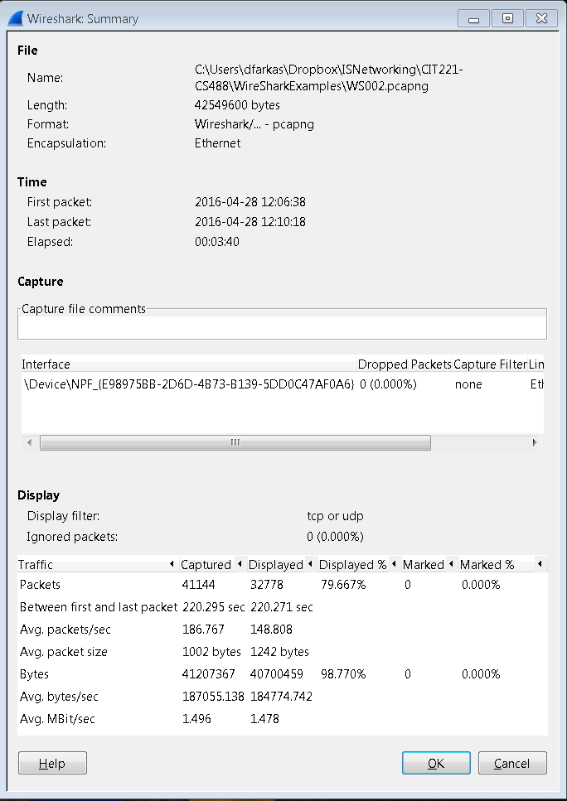Select the Avg. MBit/sec row label
The width and height of the screenshot is (567, 801).
pyautogui.click(x=58, y=719)
